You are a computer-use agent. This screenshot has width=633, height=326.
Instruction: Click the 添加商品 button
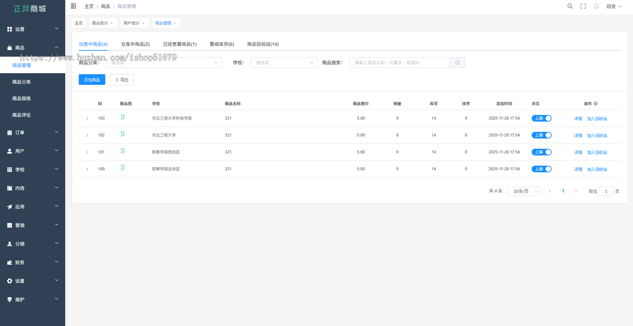pos(92,80)
